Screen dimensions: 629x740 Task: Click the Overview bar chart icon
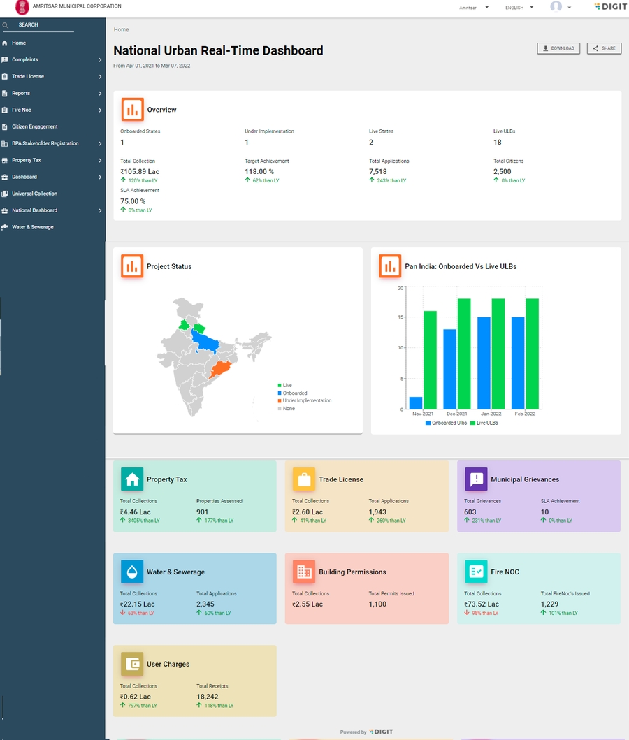click(132, 110)
